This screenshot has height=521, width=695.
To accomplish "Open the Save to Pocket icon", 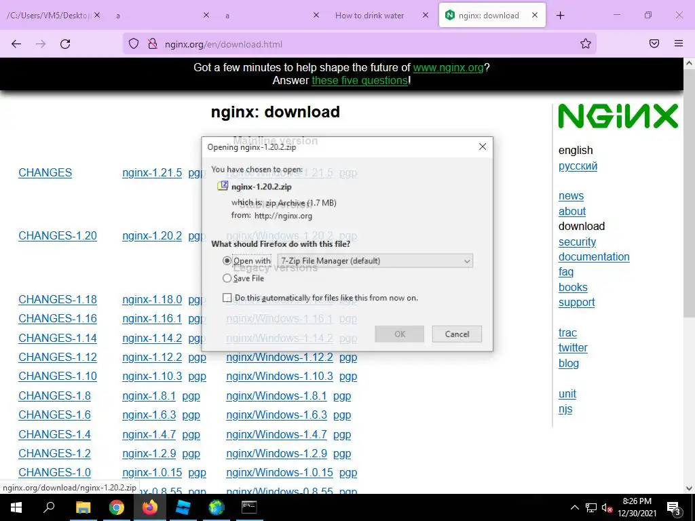I will click(654, 43).
